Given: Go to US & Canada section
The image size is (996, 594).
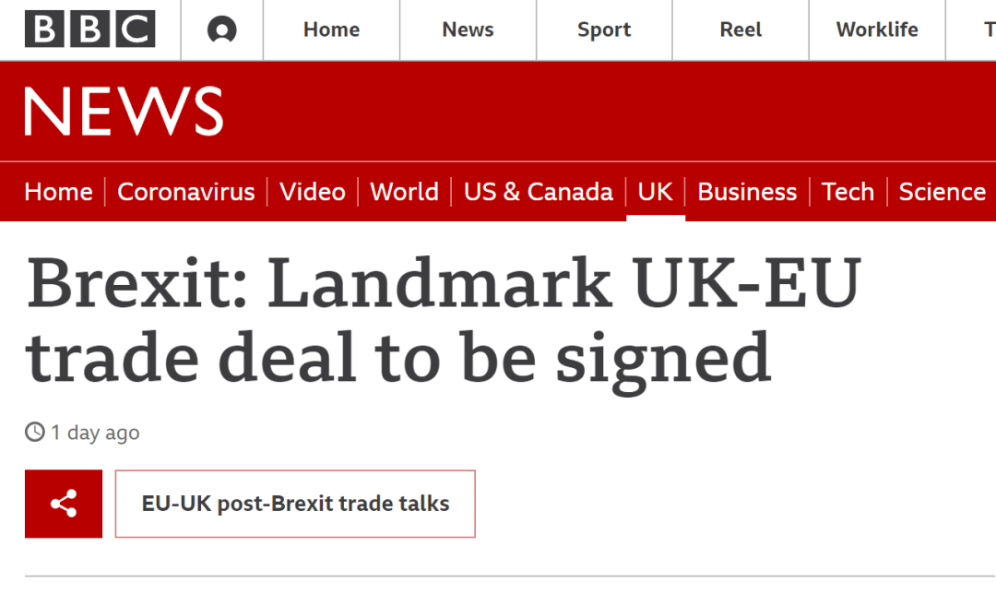Looking at the screenshot, I should pyautogui.click(x=539, y=192).
